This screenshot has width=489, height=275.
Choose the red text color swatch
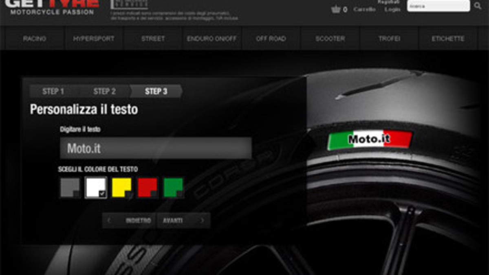click(148, 188)
